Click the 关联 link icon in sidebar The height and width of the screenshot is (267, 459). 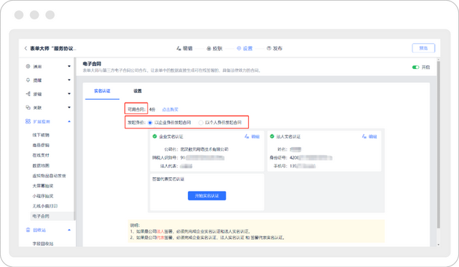pos(28,108)
